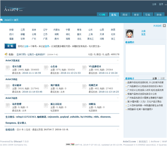
Task: Click the latest pictures empty panel
Action: pyautogui.click(x=145, y=58)
